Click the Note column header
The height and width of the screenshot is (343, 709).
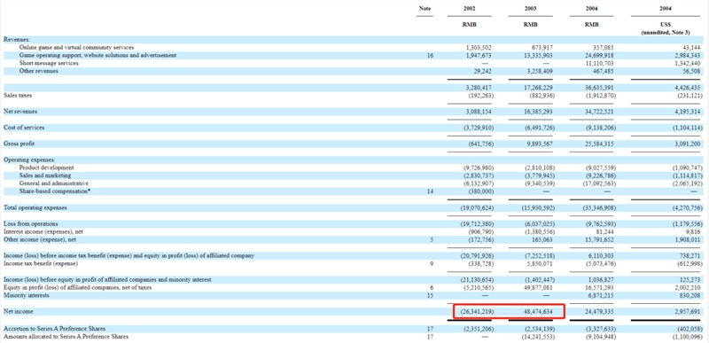[425, 9]
